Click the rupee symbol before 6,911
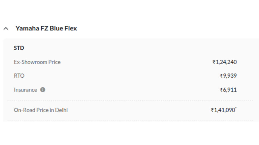This screenshot has width=259, height=145. [221, 90]
